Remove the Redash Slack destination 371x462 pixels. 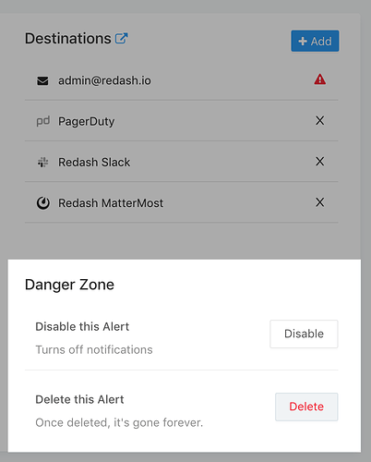[x=320, y=162]
